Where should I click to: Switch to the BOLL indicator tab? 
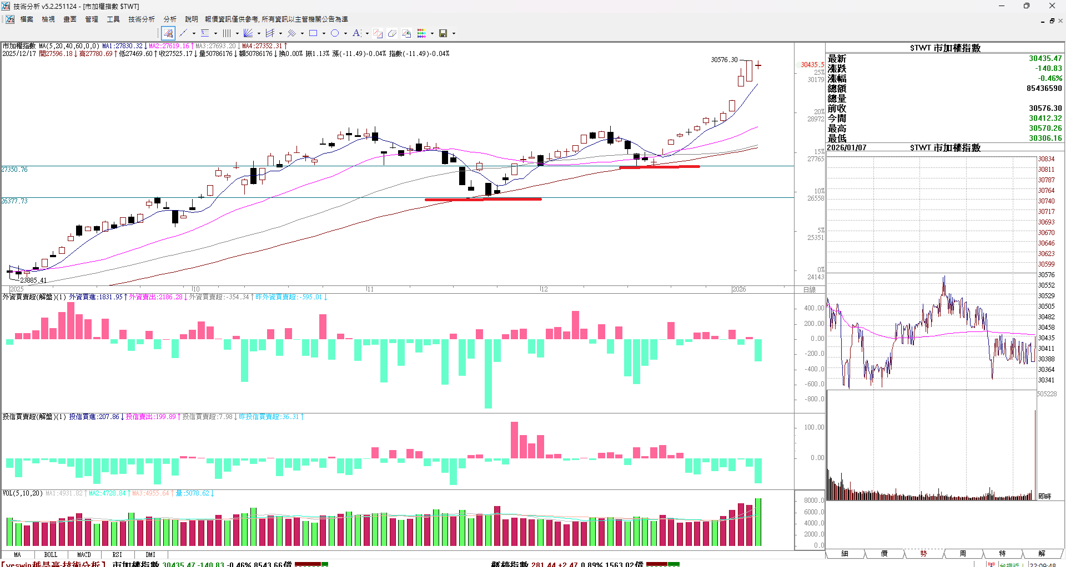[51, 555]
